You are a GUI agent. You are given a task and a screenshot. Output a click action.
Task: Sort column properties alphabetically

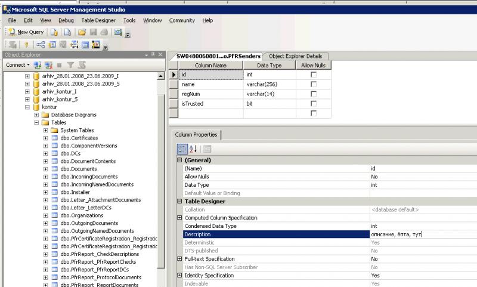pyautogui.click(x=193, y=149)
